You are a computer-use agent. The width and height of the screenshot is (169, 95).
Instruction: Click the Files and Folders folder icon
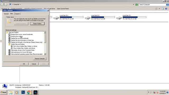coord(7,32)
